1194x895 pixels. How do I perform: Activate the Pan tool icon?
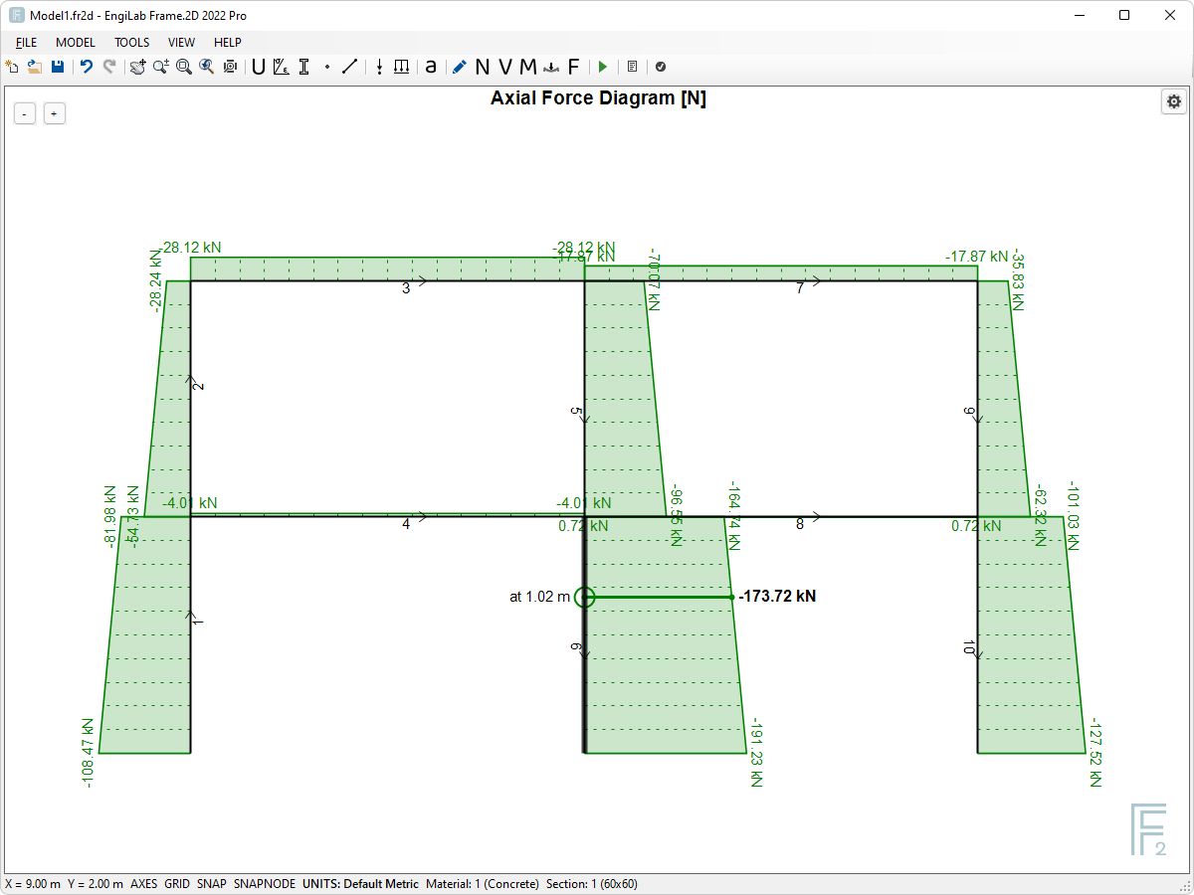click(136, 67)
